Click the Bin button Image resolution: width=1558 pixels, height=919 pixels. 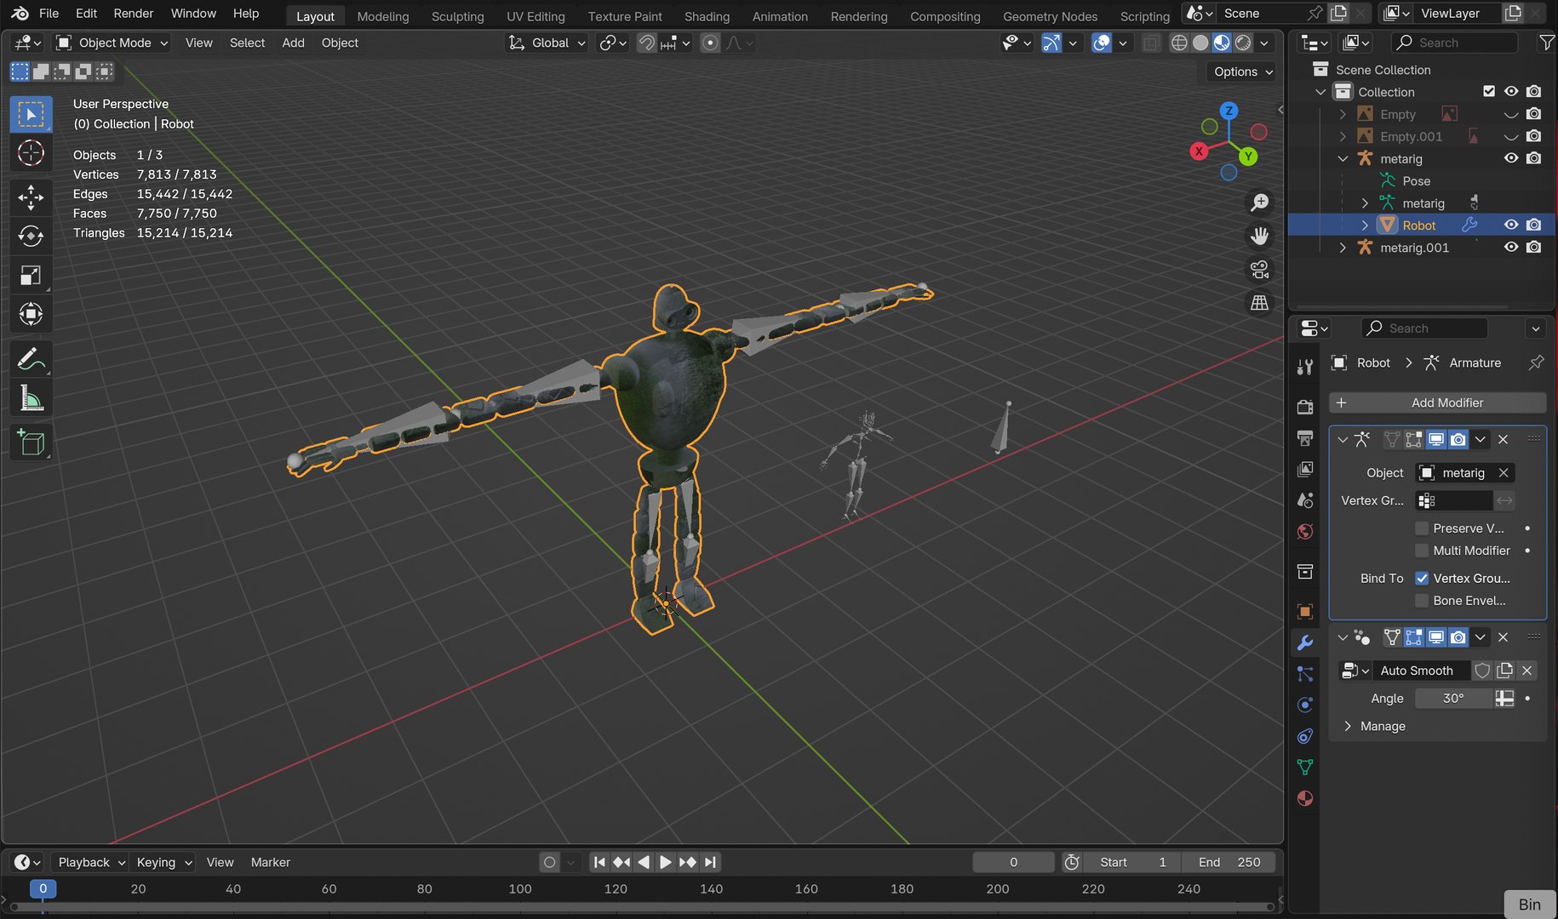(x=1529, y=905)
